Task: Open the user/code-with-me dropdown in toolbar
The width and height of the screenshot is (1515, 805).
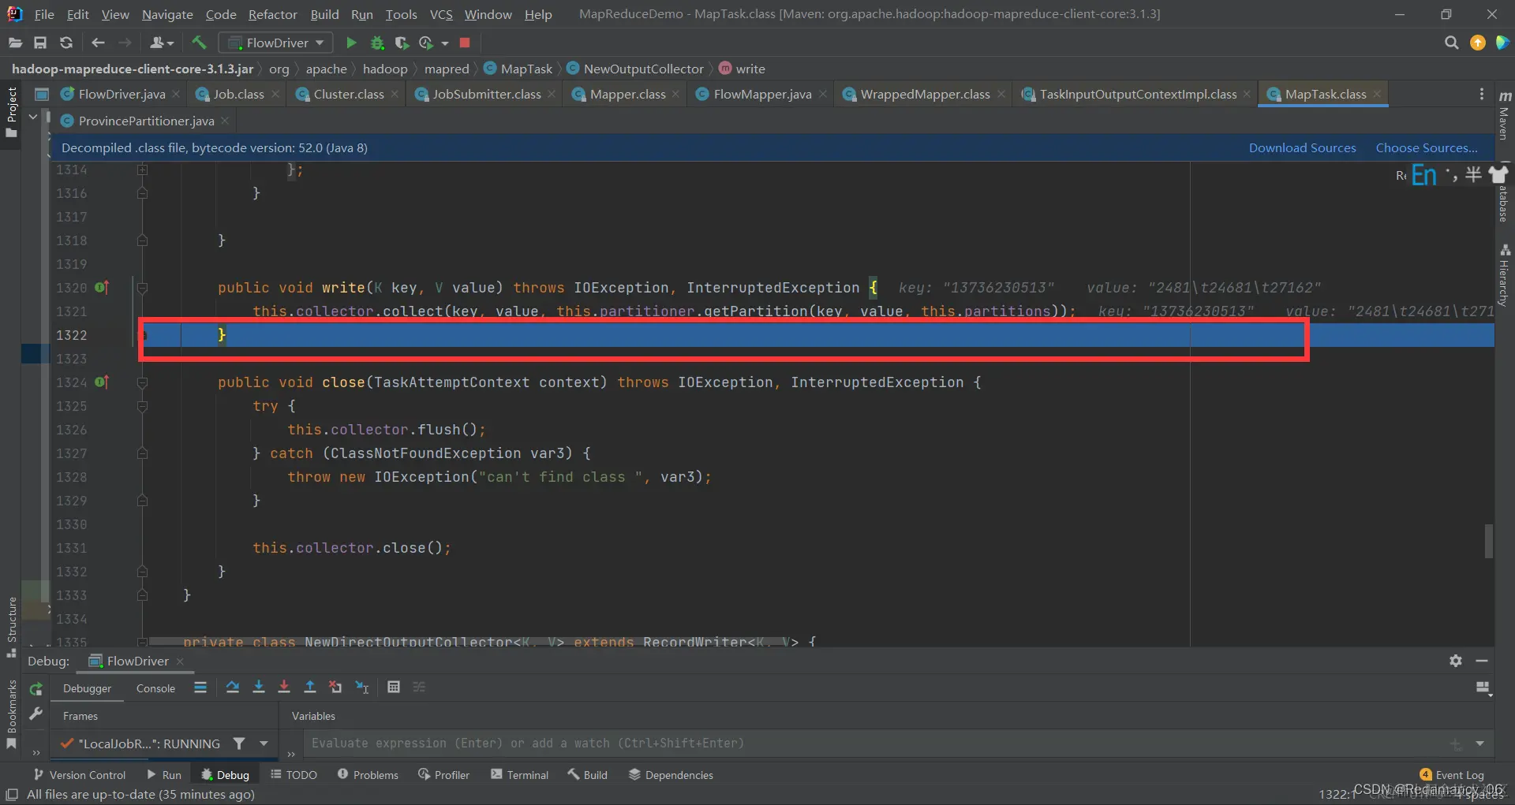Action: coord(161,43)
